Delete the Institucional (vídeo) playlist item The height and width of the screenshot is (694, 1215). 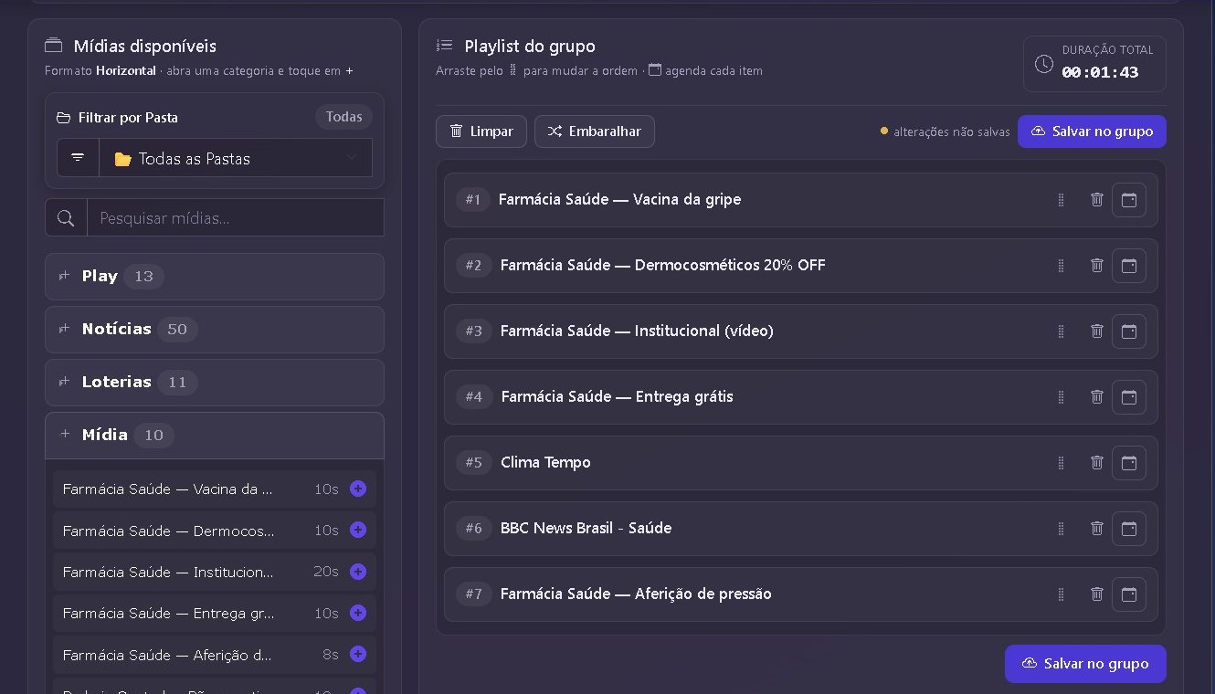tap(1097, 331)
